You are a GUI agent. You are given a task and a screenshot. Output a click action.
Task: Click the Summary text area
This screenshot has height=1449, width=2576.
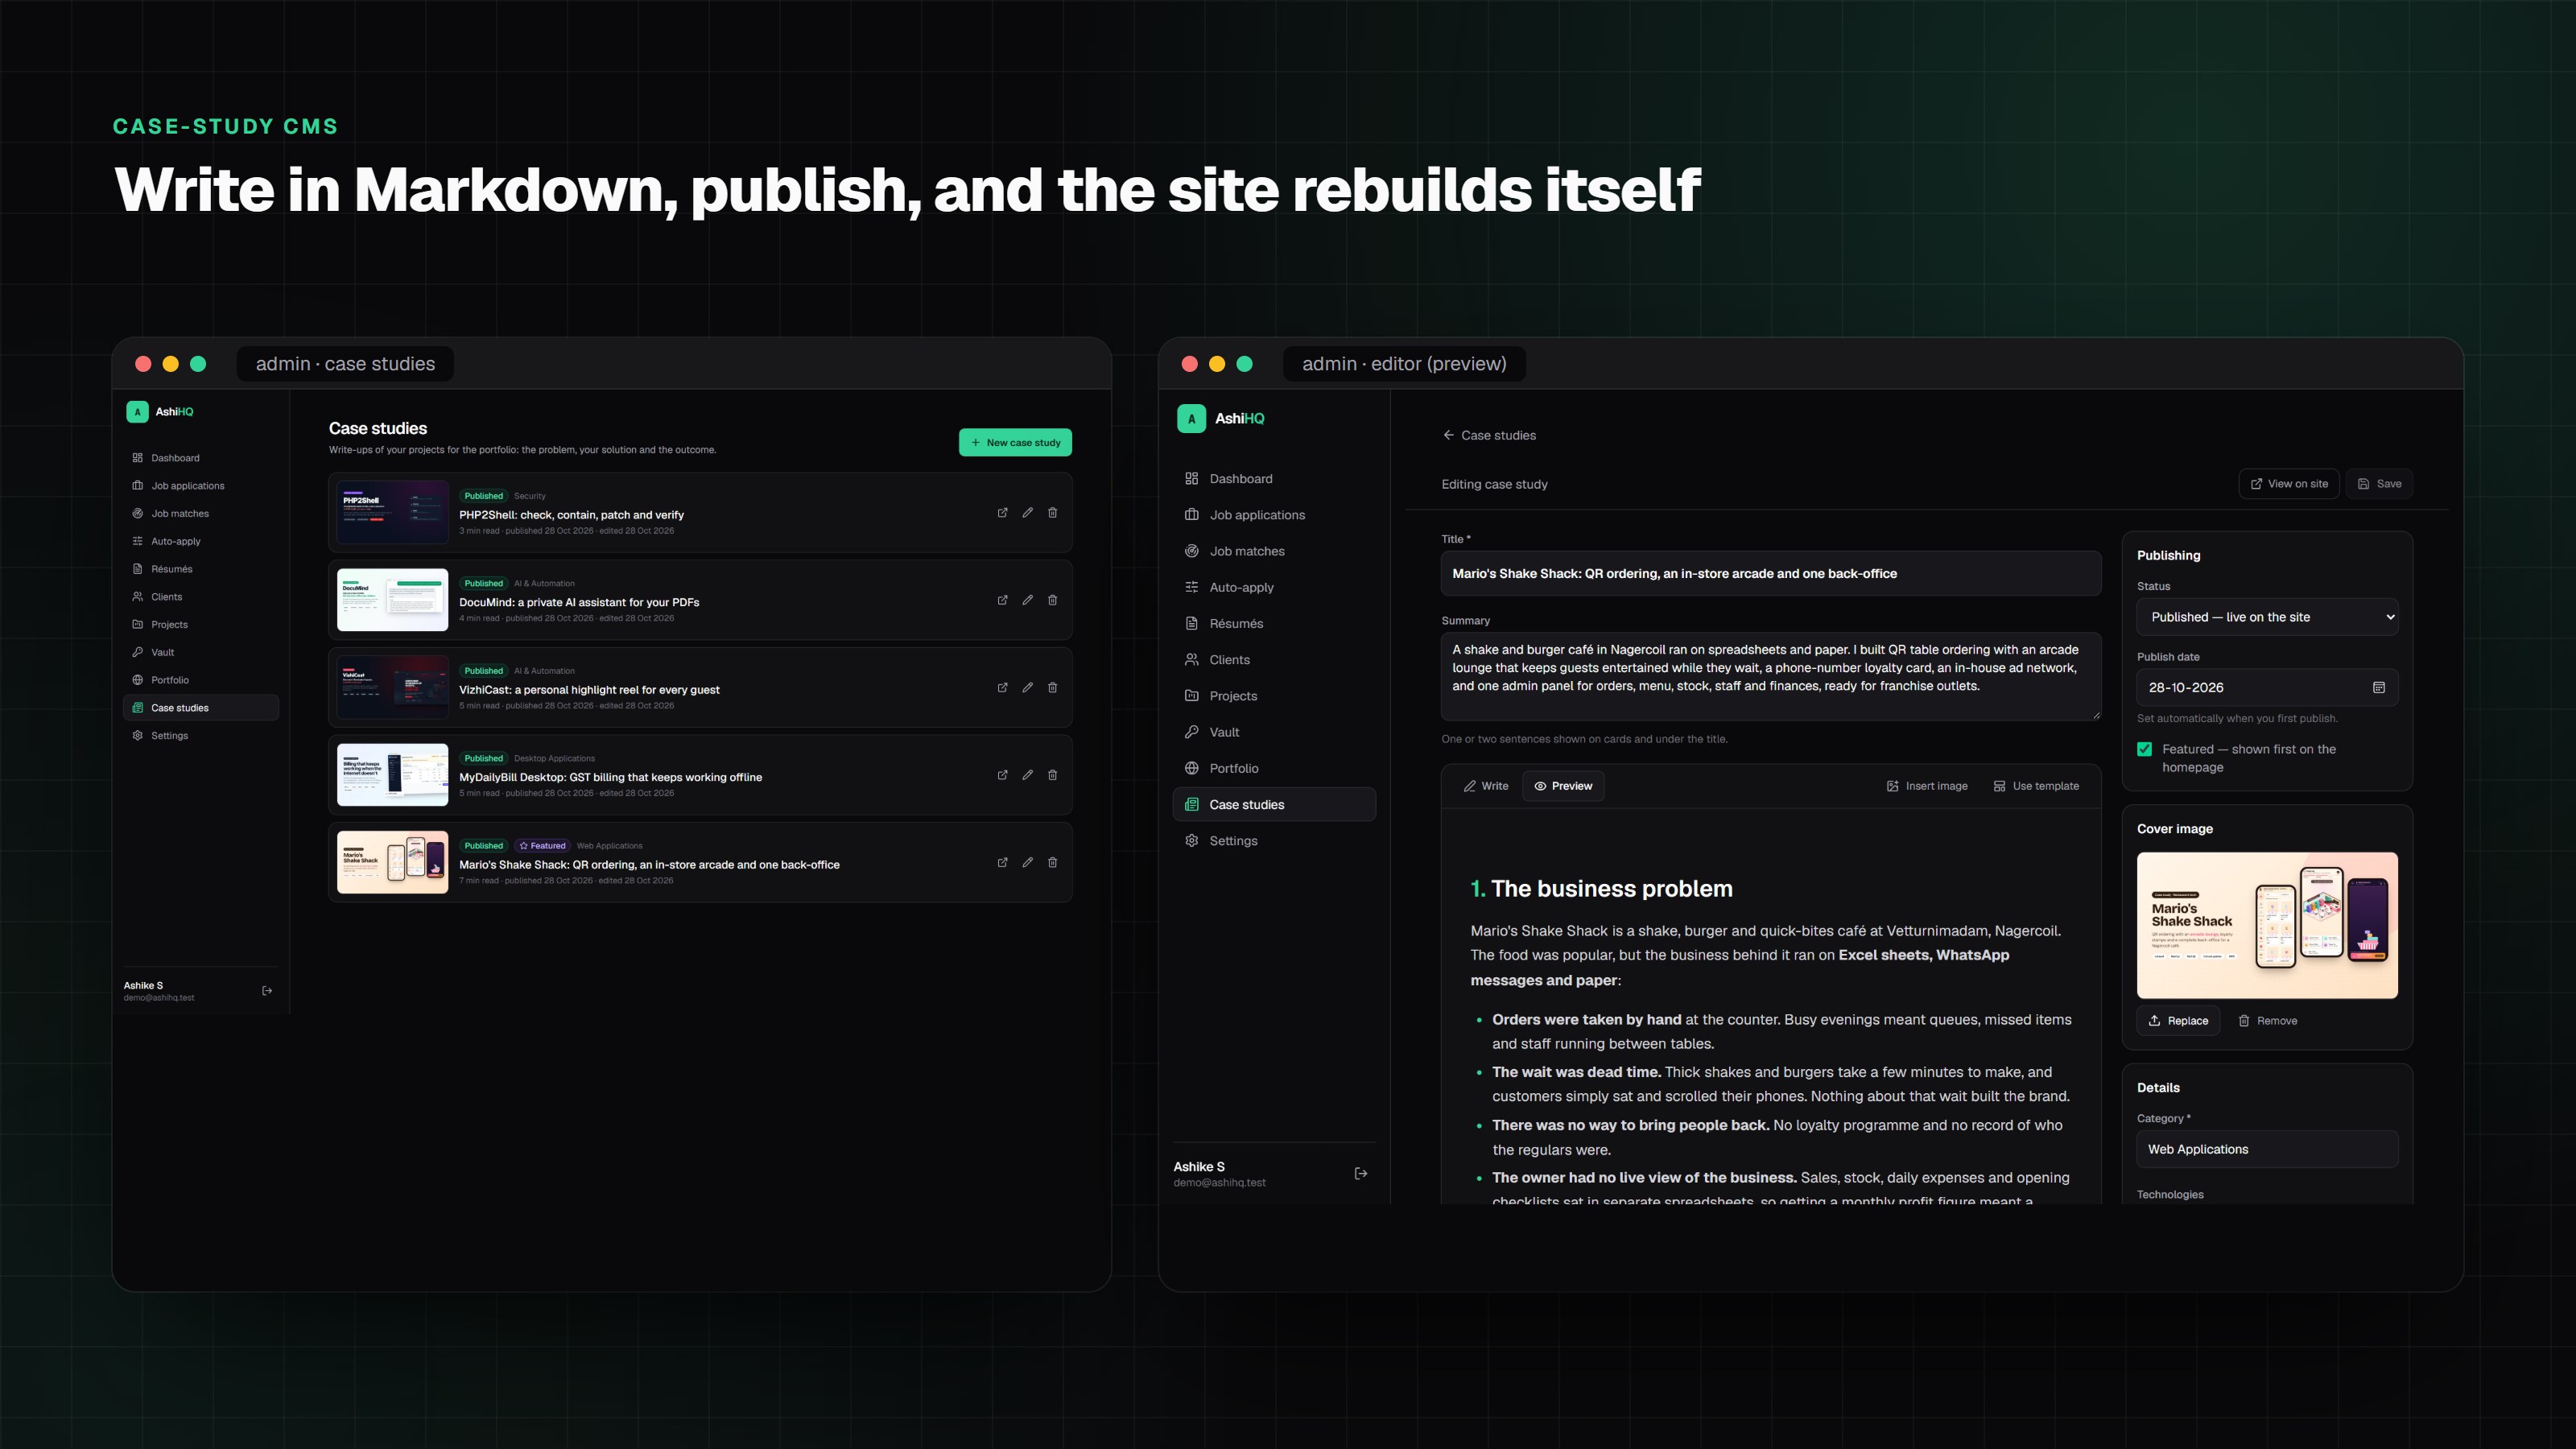click(1770, 676)
